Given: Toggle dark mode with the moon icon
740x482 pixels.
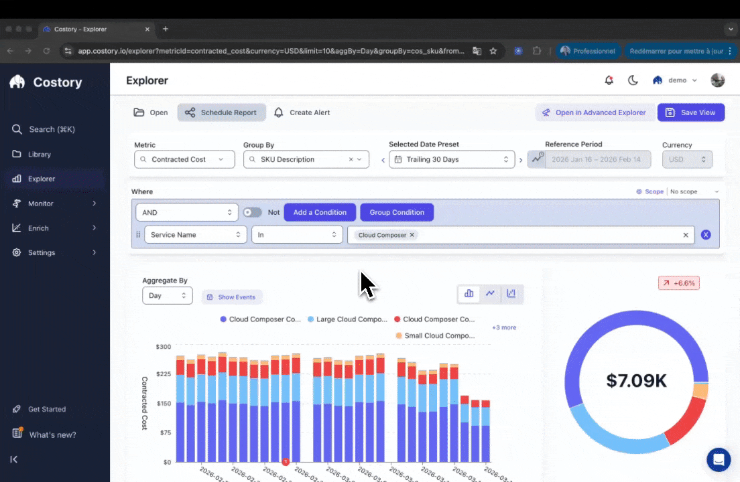Looking at the screenshot, I should [x=633, y=80].
